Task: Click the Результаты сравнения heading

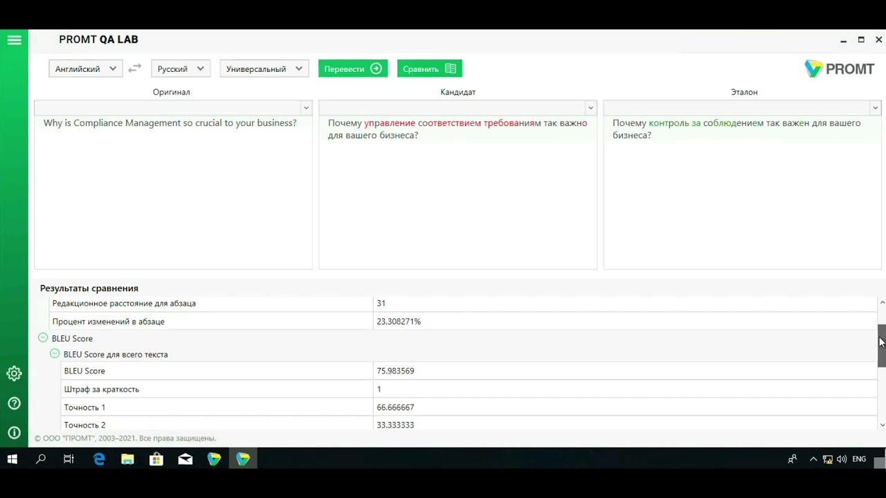Action: click(x=89, y=288)
